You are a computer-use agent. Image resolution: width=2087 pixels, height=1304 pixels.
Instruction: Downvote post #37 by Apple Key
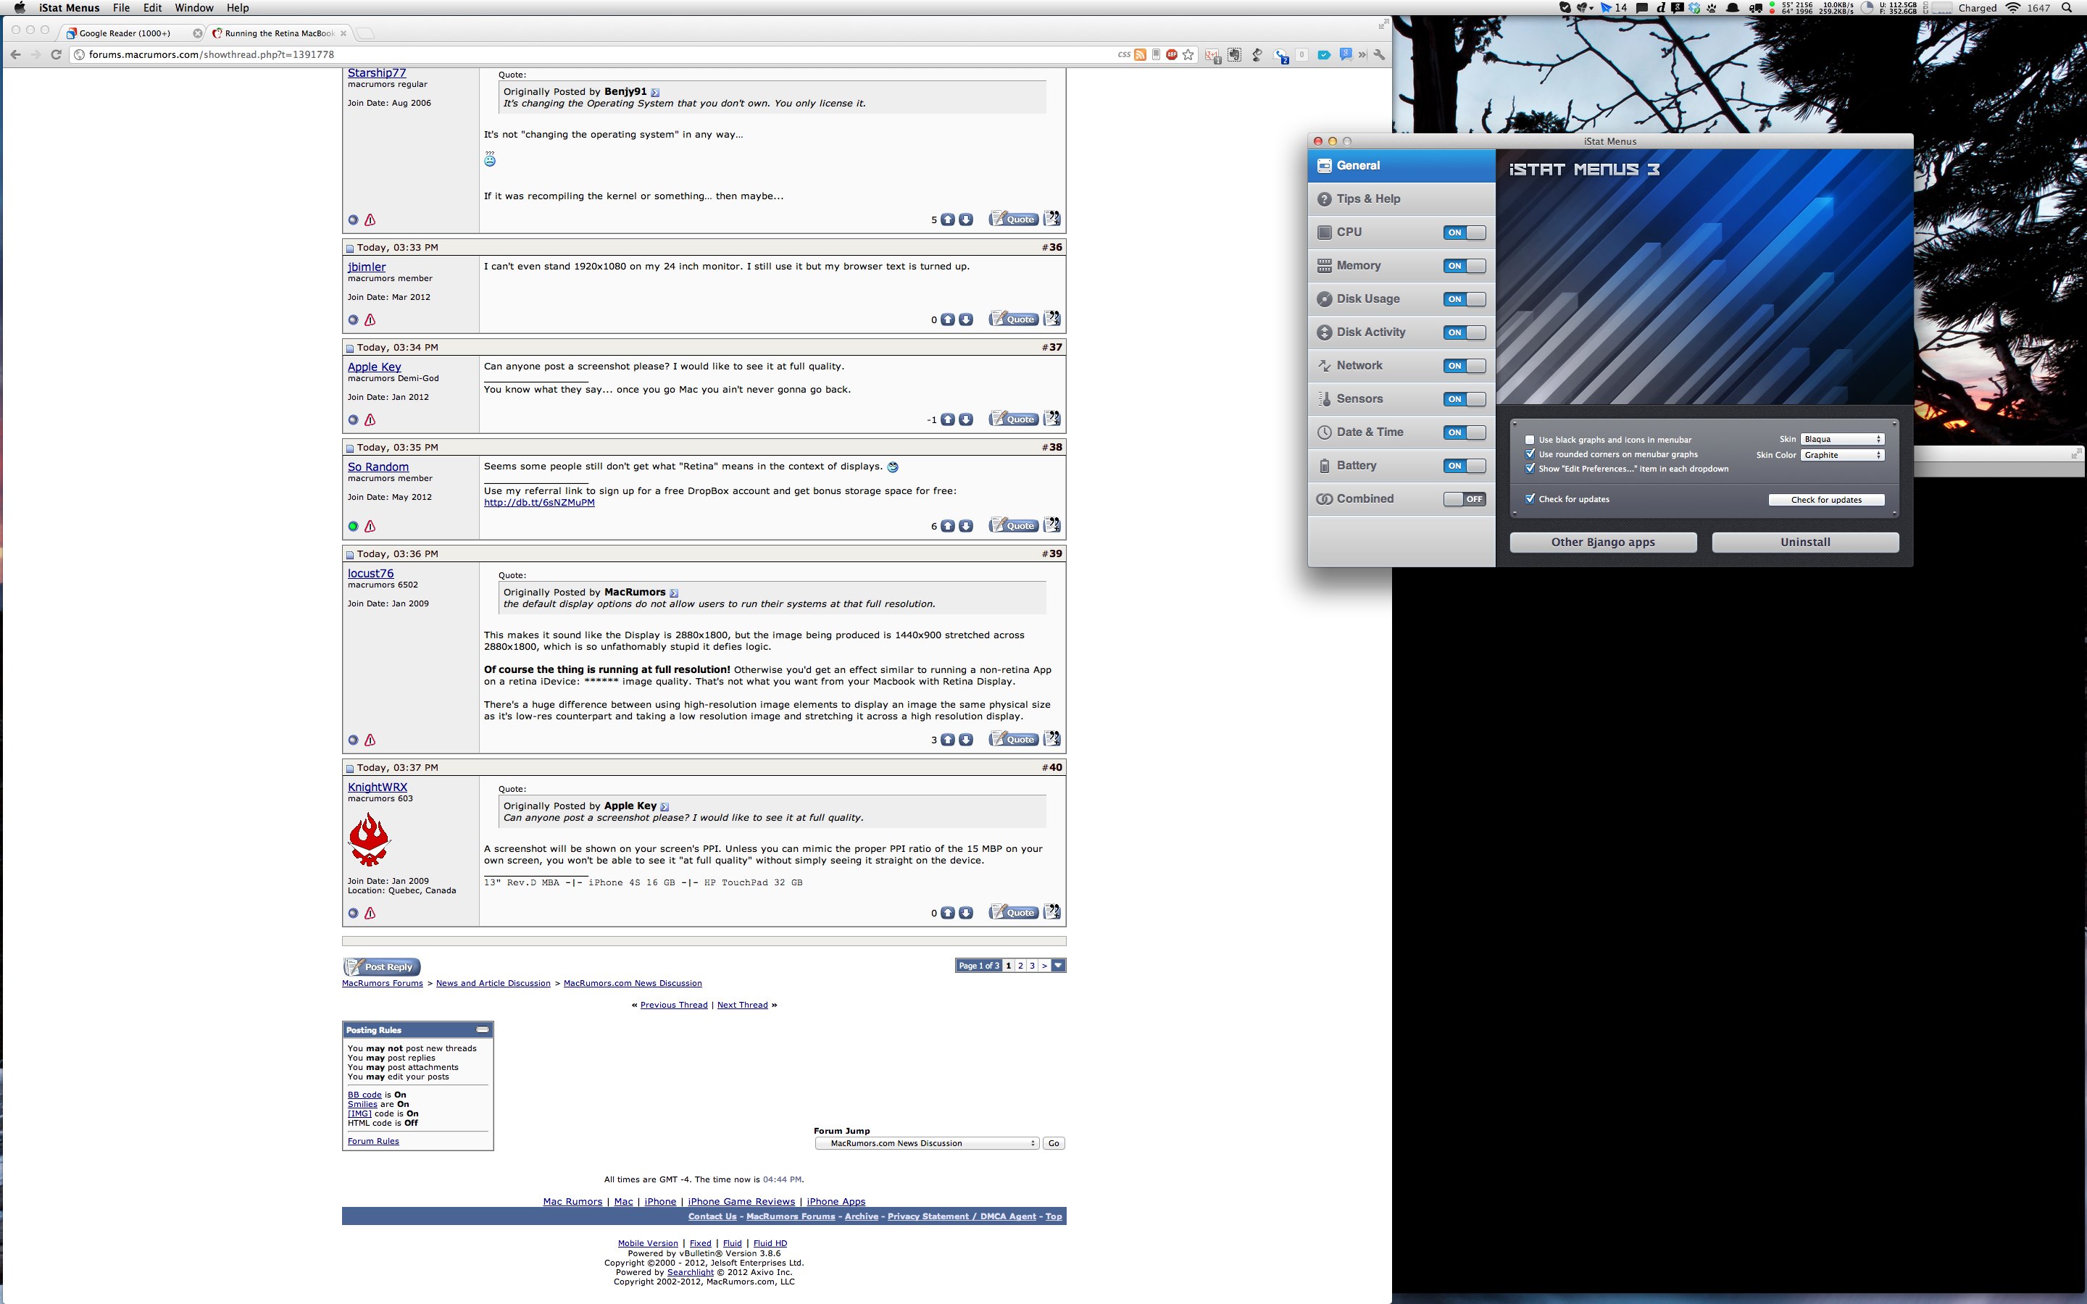coord(966,420)
